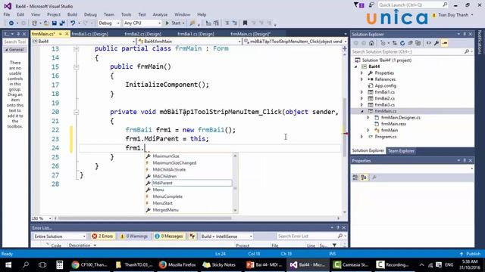Open the Debug menu
The image size is (485, 272).
(x=90, y=14)
